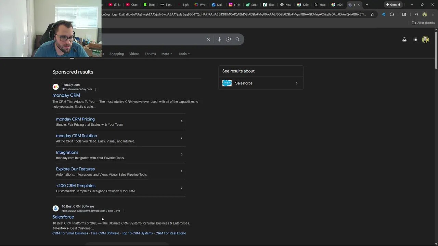Switch to the Bonus tab
Viewport: 438px width, 246px height.
tap(166, 5)
